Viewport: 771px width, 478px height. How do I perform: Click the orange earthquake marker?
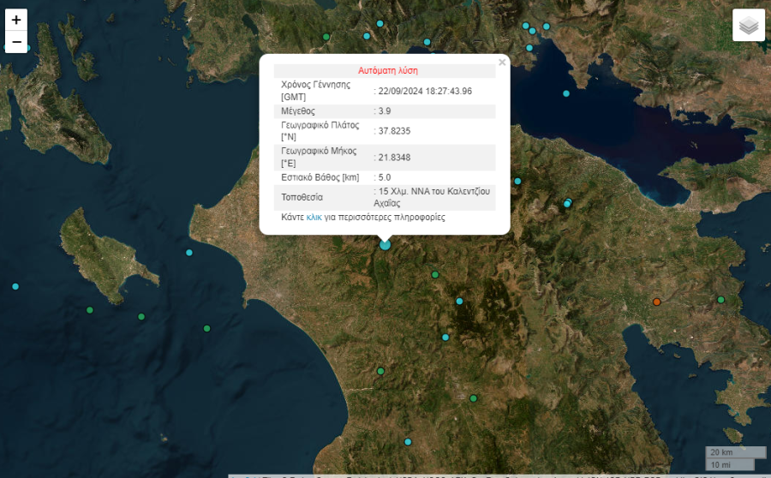pos(657,302)
